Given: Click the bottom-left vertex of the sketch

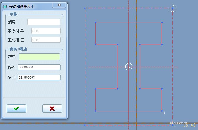Looking at the screenshot, I should click(96, 111).
